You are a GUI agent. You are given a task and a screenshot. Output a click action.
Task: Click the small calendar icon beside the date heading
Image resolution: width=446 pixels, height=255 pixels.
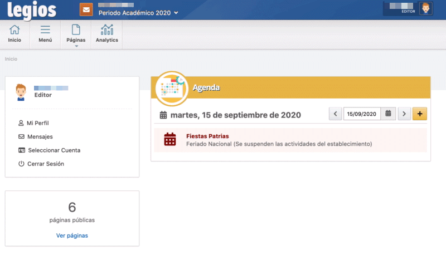click(163, 115)
